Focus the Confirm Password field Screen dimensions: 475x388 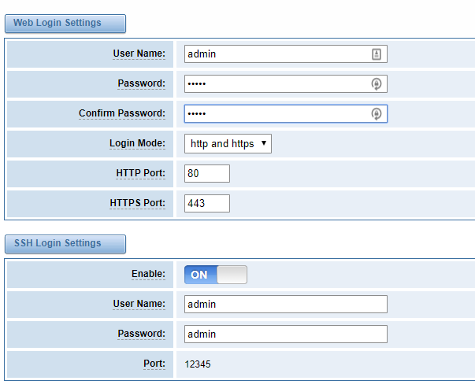tap(286, 114)
